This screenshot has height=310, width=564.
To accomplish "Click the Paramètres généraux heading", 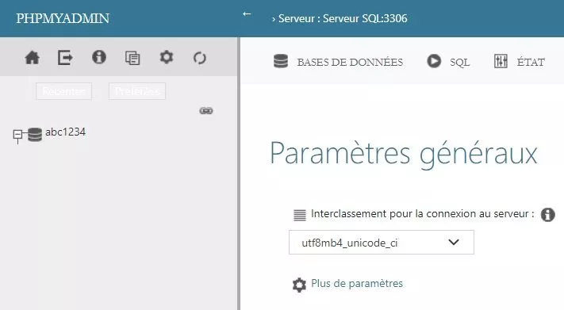I will pos(403,154).
